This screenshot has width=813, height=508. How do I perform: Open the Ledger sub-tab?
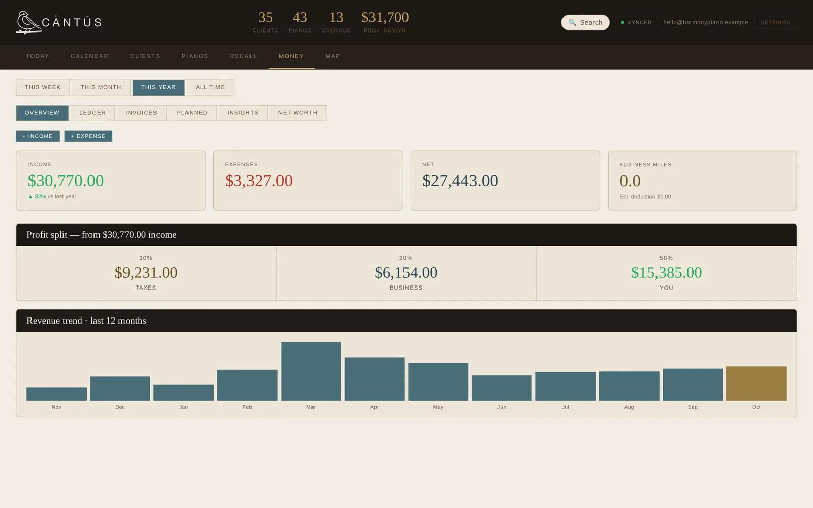pyautogui.click(x=92, y=113)
